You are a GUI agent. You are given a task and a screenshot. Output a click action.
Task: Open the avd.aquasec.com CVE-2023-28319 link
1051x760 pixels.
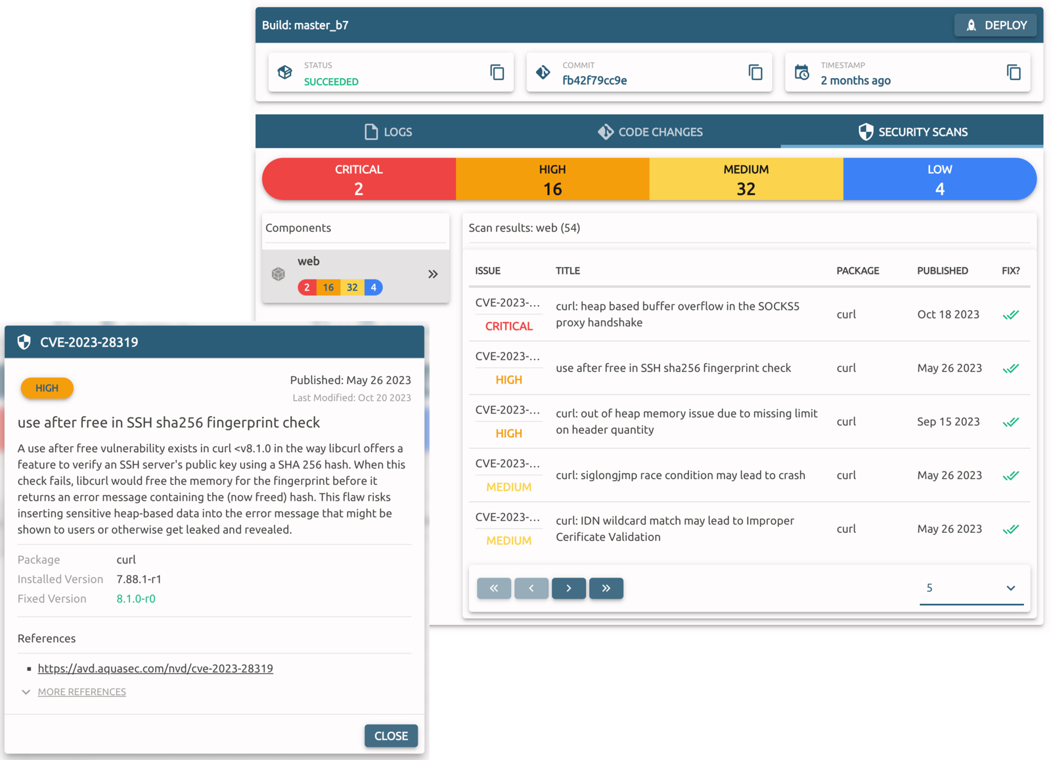pos(155,668)
